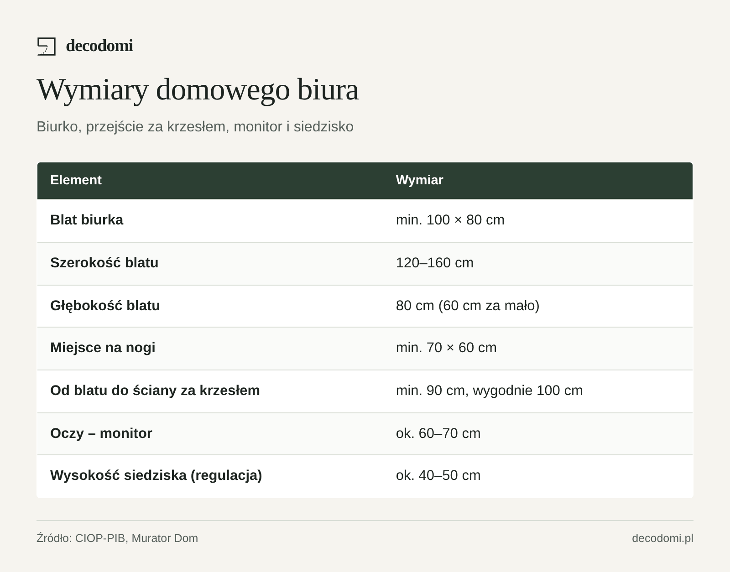
Task: Click the value "min. 70 × 60 cm"
Action: 446,348
